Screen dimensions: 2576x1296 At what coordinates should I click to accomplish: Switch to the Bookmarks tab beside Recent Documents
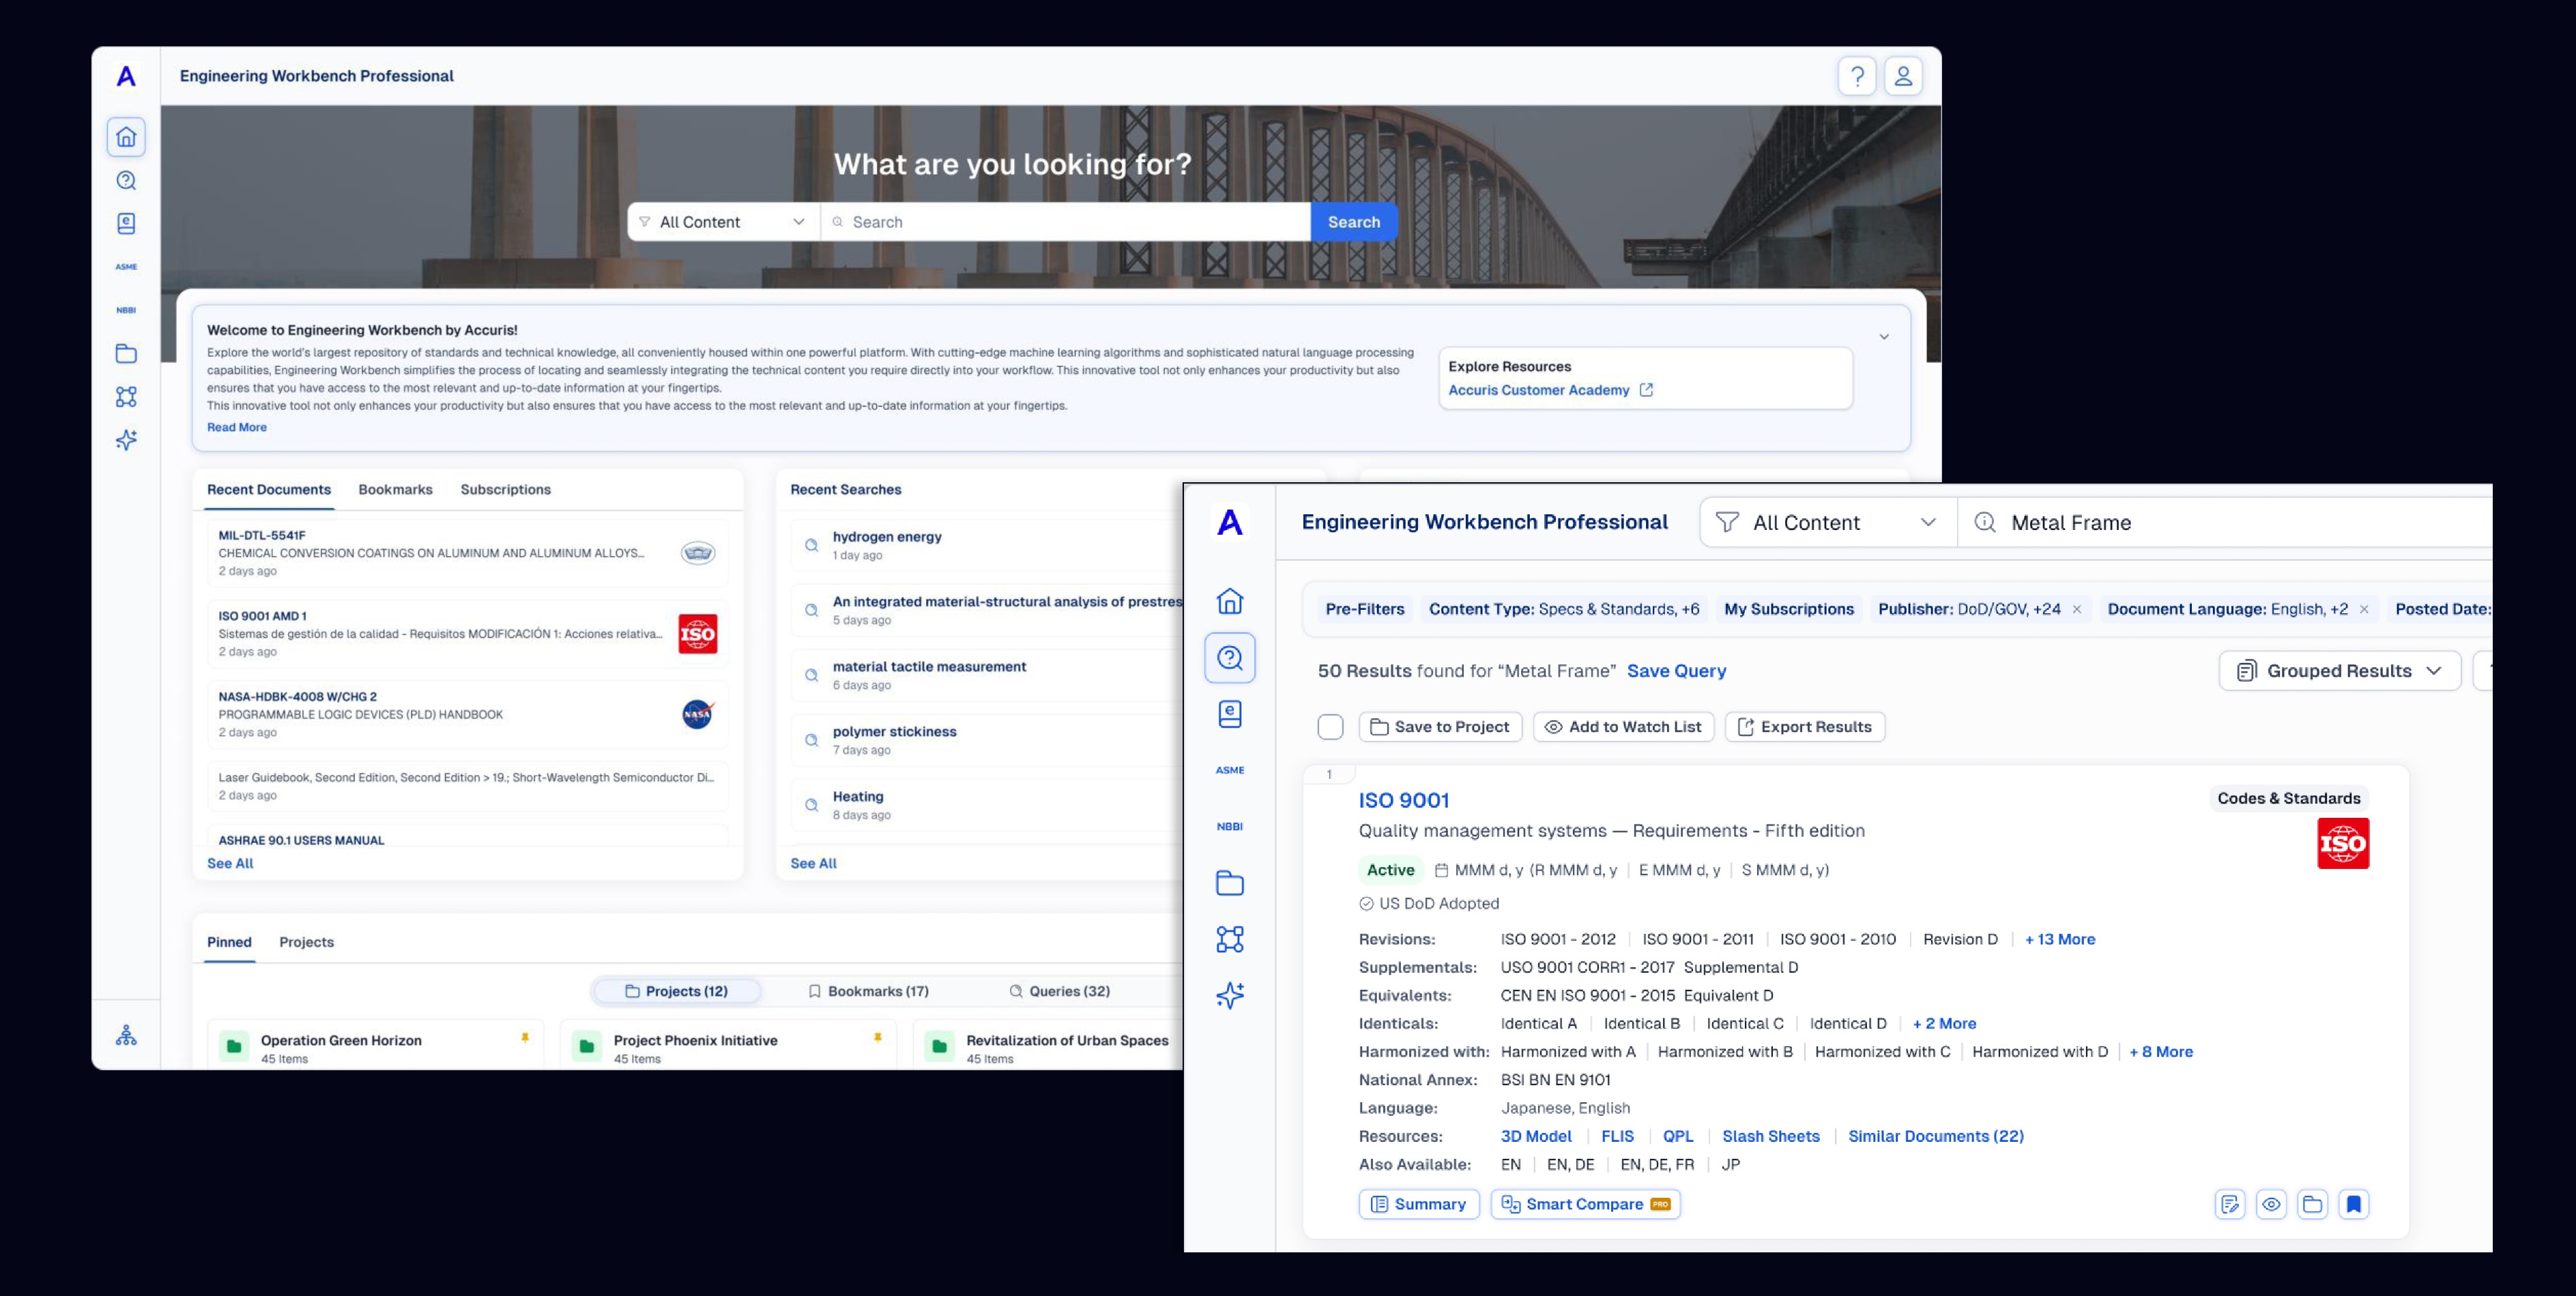click(x=396, y=490)
